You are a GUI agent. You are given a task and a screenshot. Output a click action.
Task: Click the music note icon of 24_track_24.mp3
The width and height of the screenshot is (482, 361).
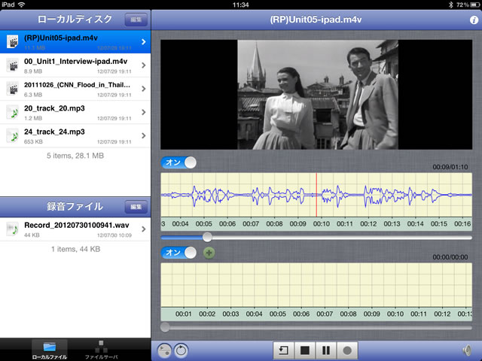[x=12, y=135]
